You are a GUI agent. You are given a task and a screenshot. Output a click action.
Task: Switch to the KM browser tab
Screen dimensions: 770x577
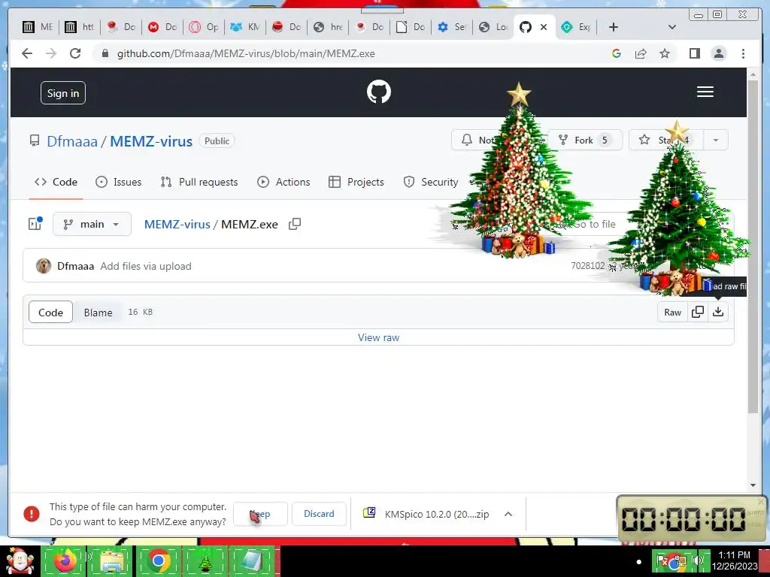(x=246, y=27)
